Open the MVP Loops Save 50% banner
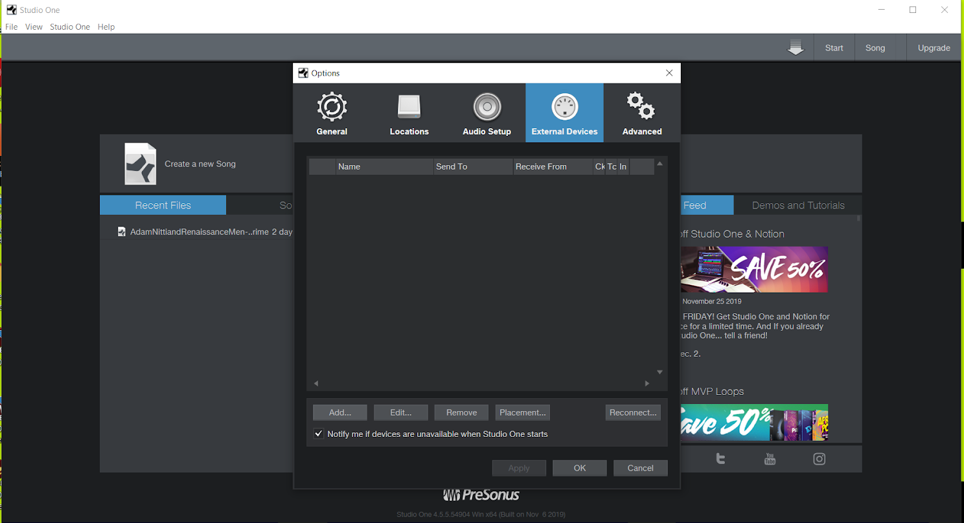964x523 pixels. click(x=754, y=423)
